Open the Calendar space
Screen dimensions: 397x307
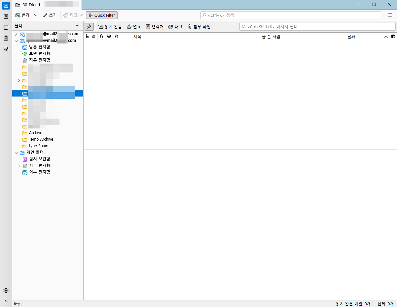[6, 27]
